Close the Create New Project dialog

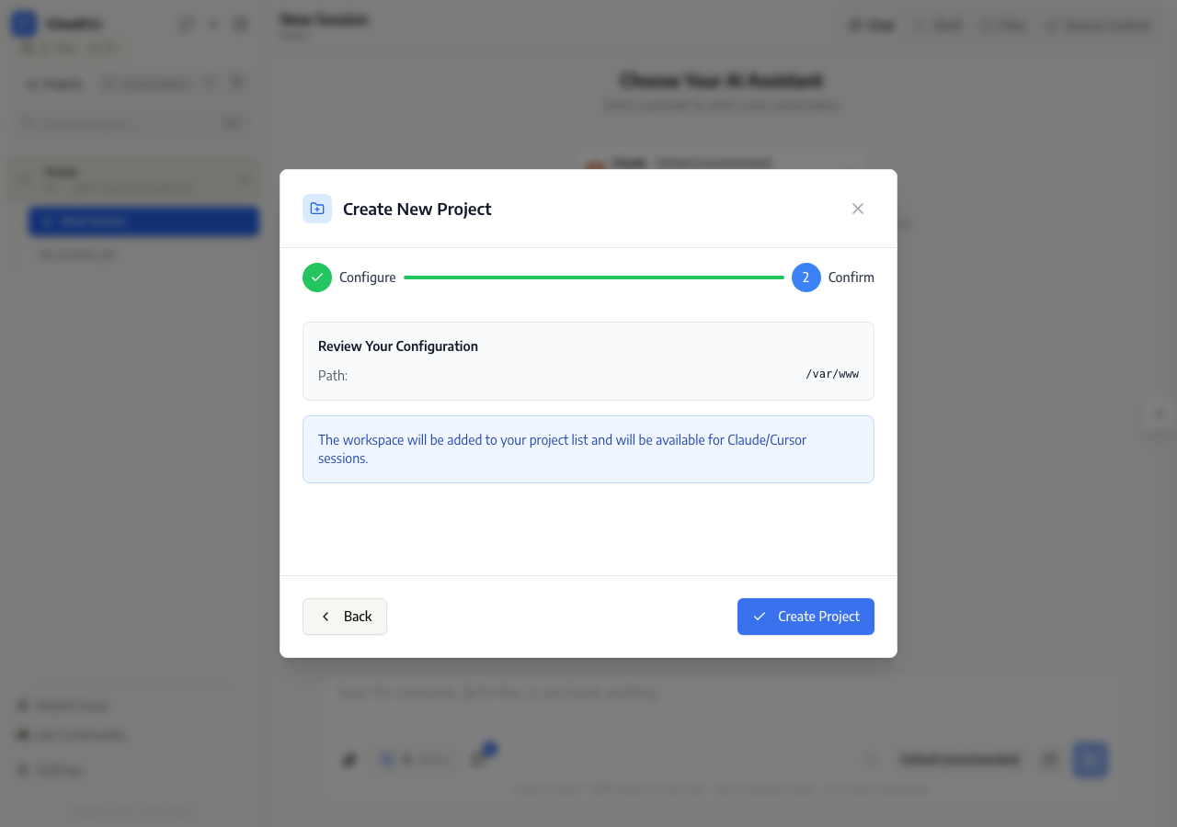(858, 209)
